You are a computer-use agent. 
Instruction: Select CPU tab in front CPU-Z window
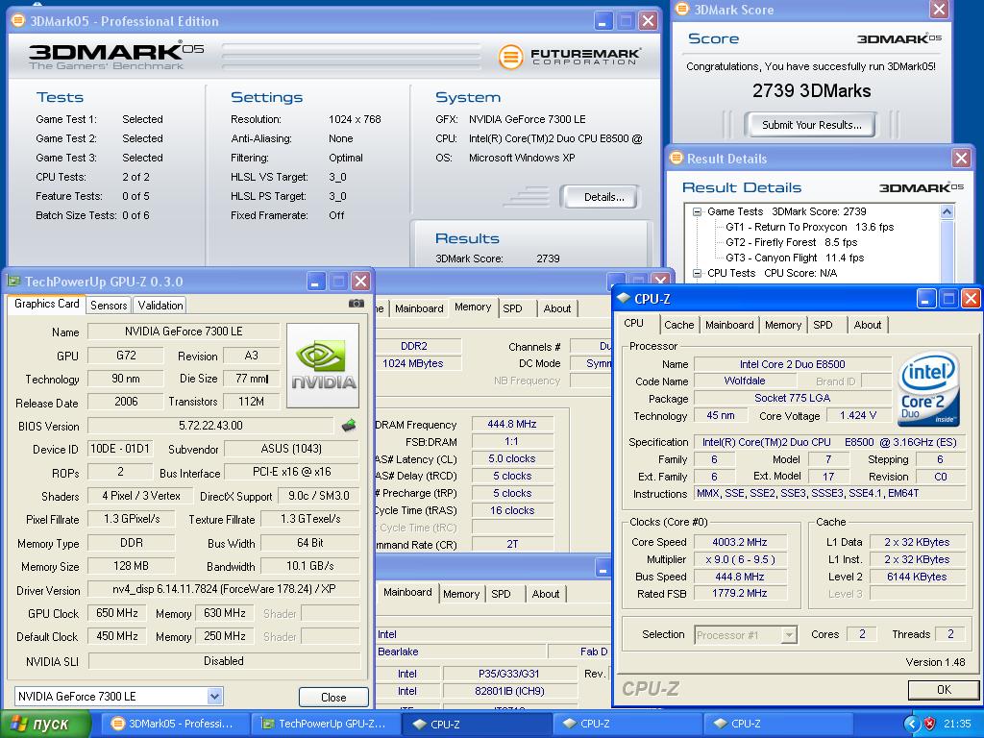click(x=634, y=323)
